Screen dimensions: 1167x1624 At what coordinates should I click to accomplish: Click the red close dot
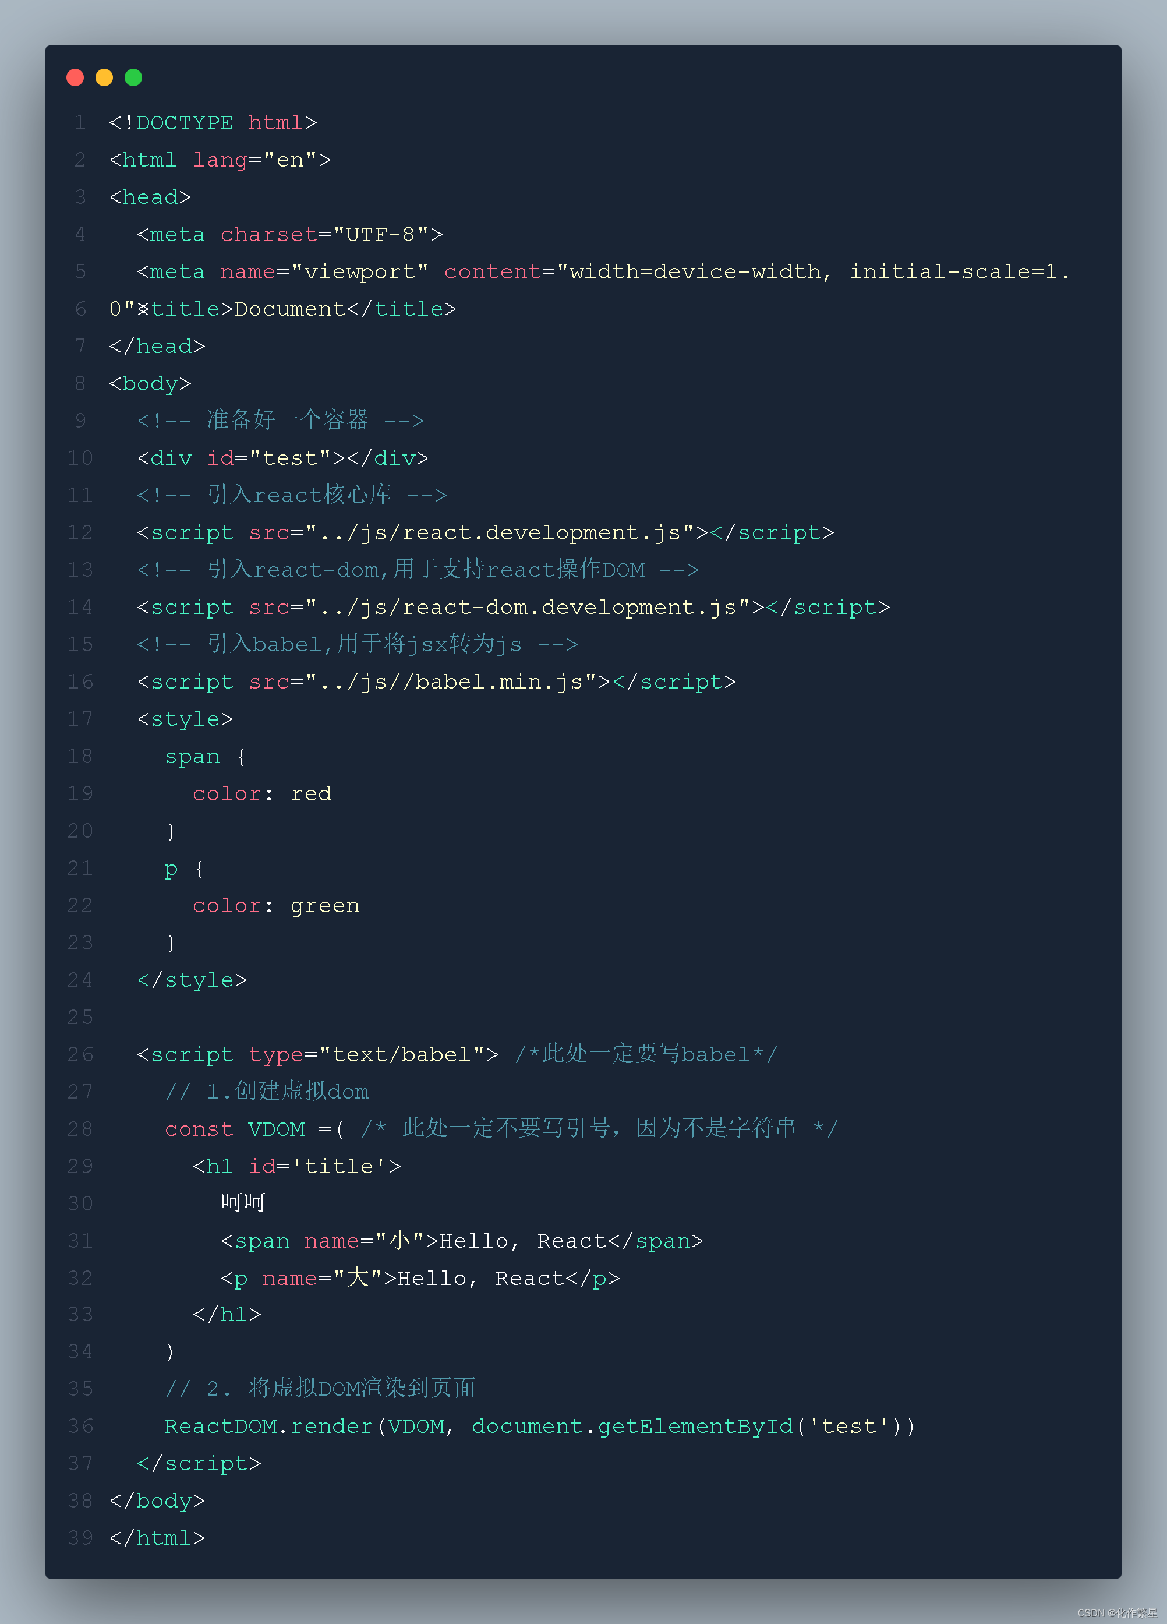click(75, 77)
